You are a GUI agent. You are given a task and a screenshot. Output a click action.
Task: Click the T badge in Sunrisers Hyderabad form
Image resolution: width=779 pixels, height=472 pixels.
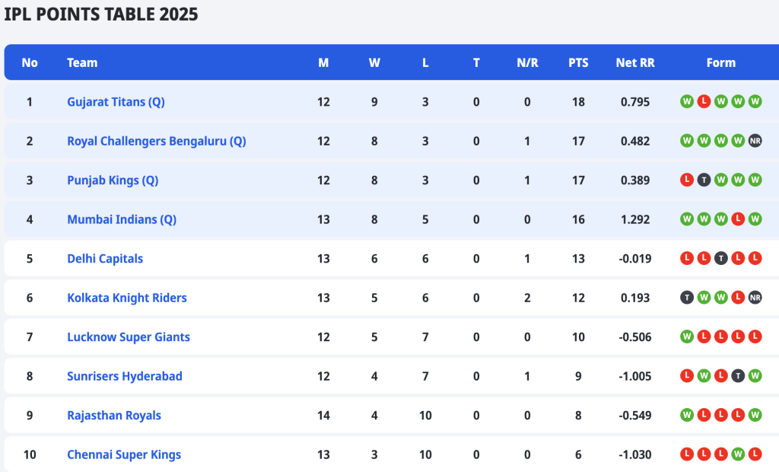738,376
